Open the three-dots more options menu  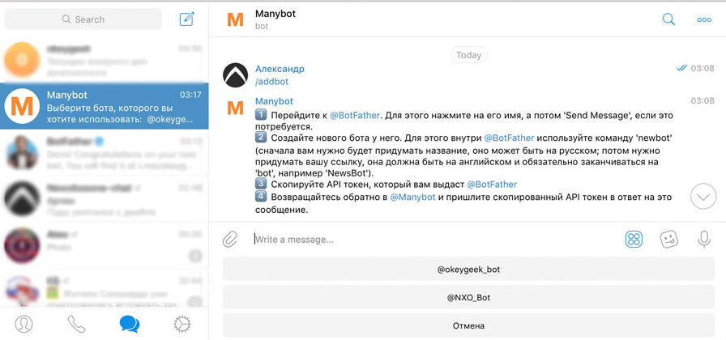tap(704, 19)
